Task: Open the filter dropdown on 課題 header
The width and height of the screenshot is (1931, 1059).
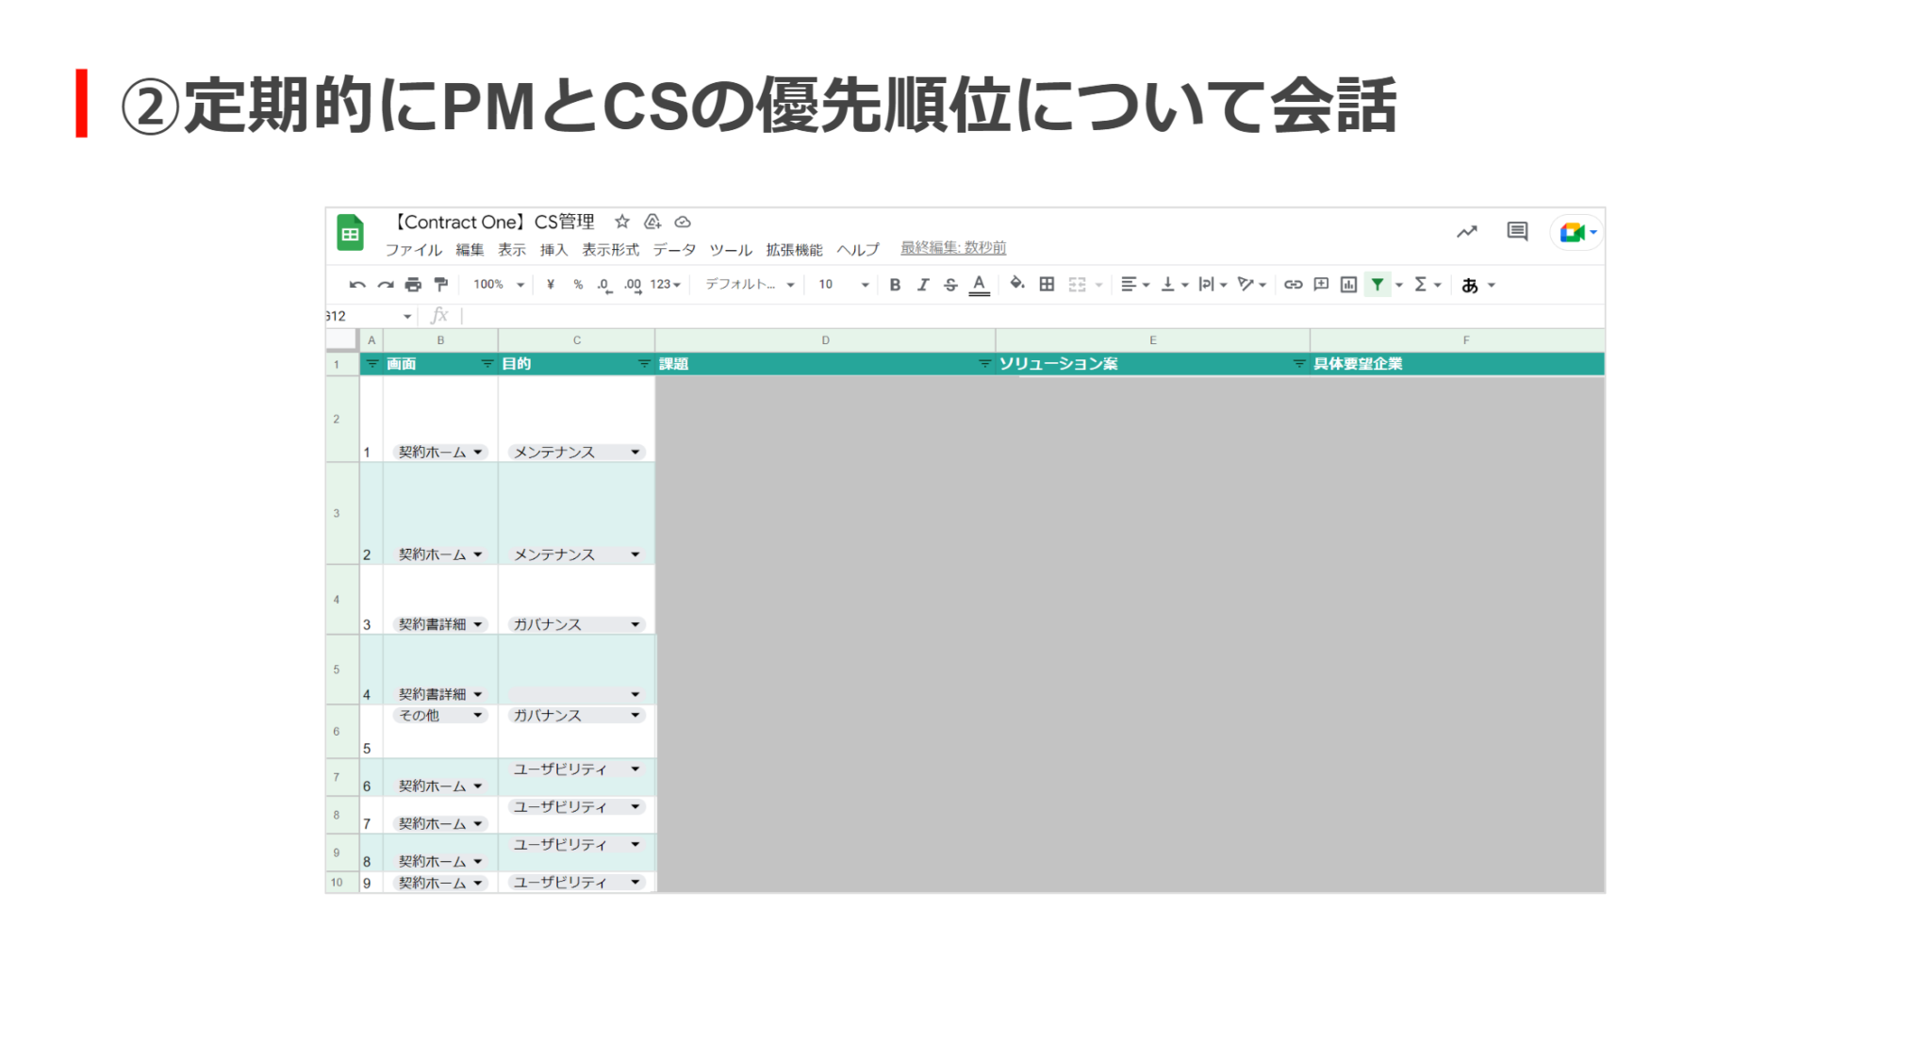Action: point(983,363)
